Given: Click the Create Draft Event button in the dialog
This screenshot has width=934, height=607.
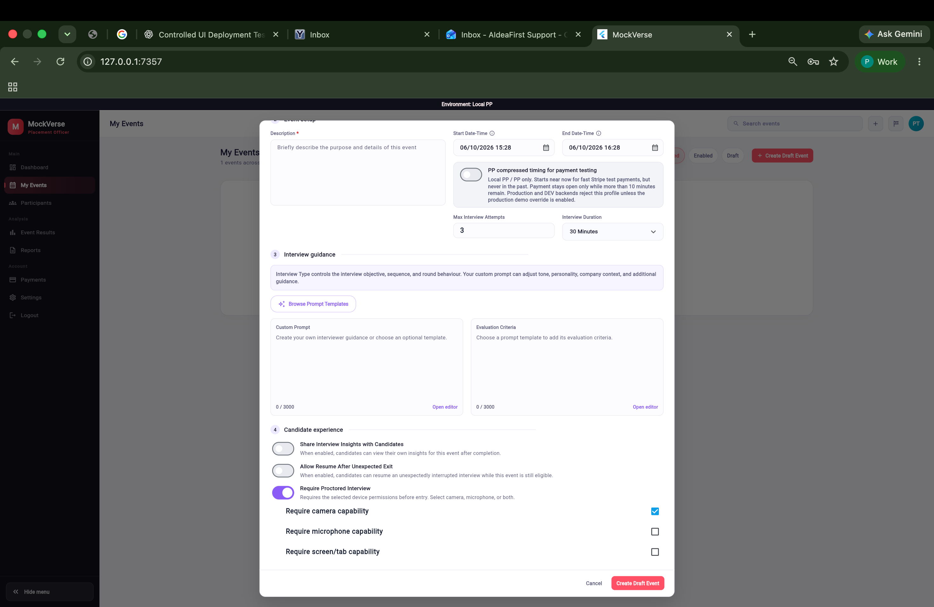Looking at the screenshot, I should (638, 584).
